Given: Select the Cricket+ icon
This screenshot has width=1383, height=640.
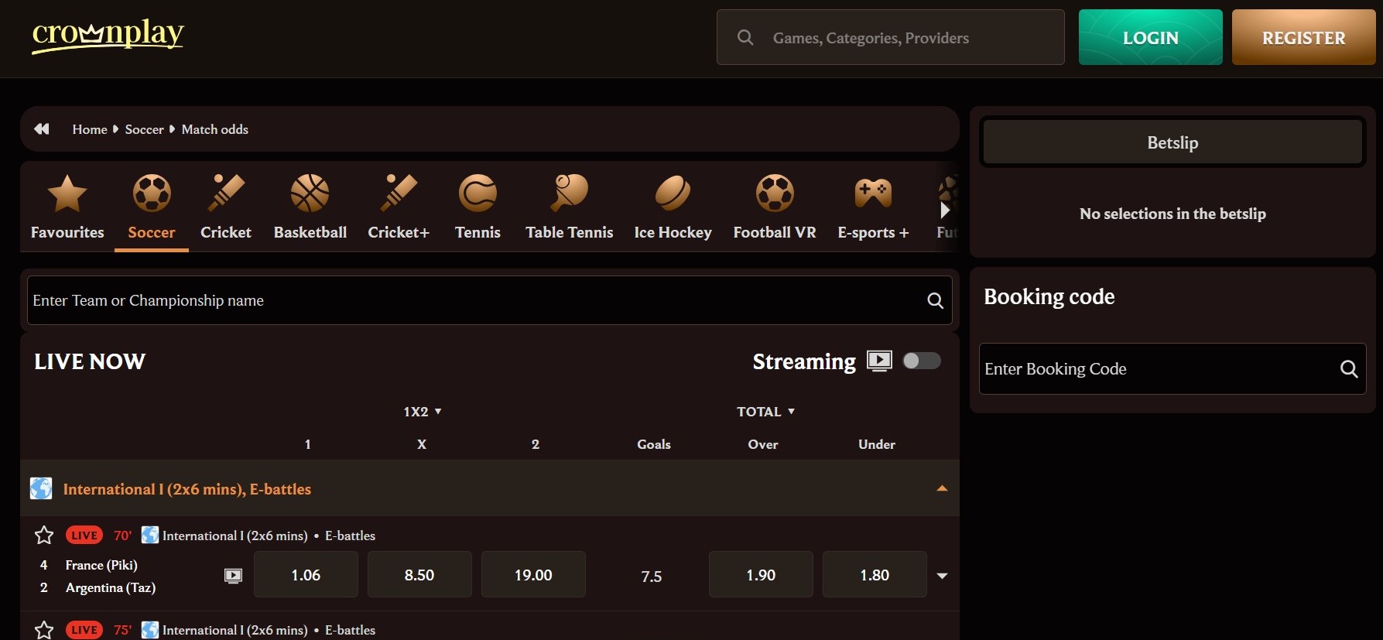Looking at the screenshot, I should point(399,193).
